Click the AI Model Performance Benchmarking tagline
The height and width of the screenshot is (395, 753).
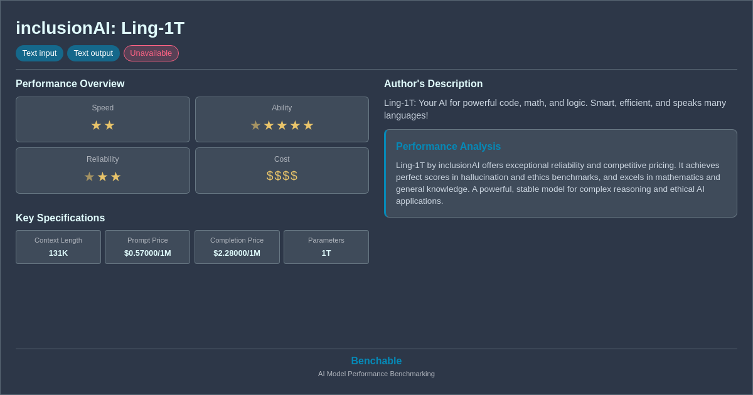click(376, 374)
